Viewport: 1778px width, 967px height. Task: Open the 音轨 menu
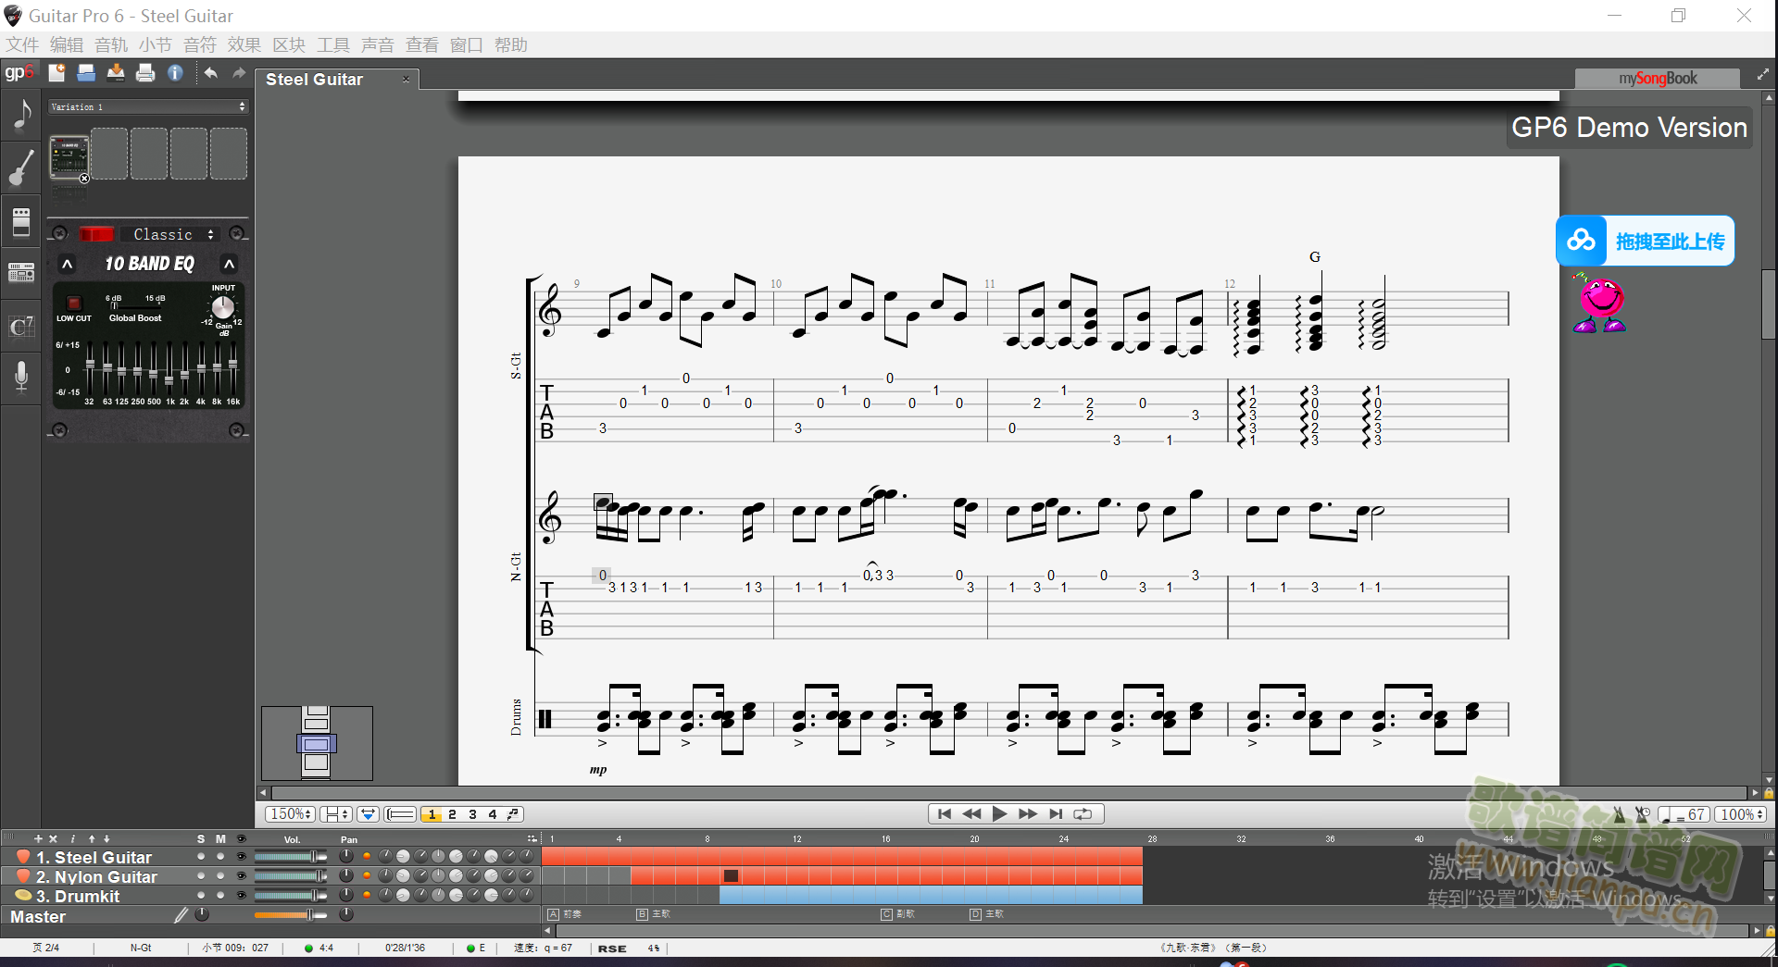coord(111,44)
